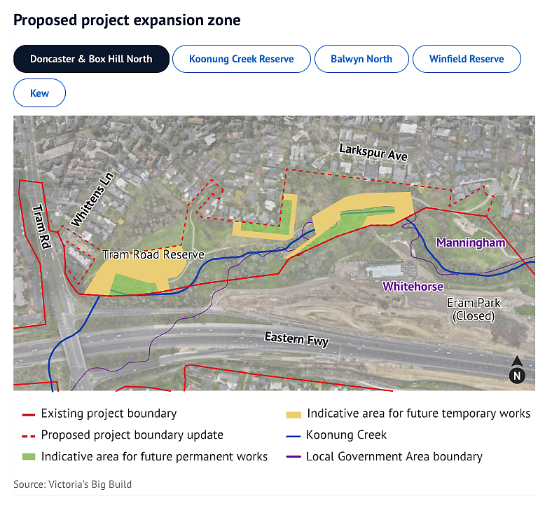
Task: Click the Tram Road Reserve map label
Action: coord(153,254)
